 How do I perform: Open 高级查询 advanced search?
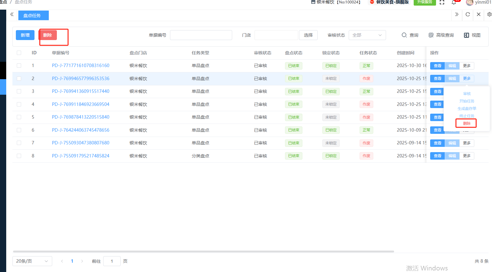coord(441,35)
